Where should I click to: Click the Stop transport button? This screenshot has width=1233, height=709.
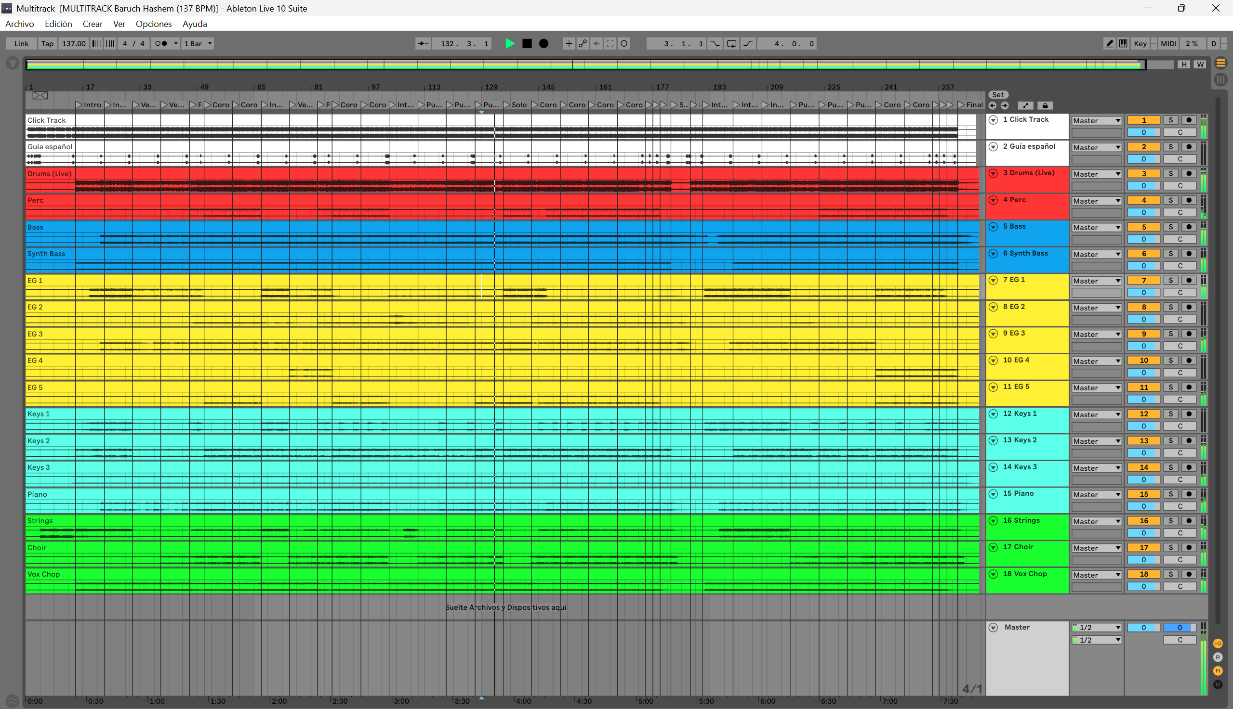coord(527,44)
